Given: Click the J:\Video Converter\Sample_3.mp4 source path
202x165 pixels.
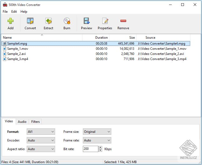Looking at the screenshot, I should click(162, 59).
